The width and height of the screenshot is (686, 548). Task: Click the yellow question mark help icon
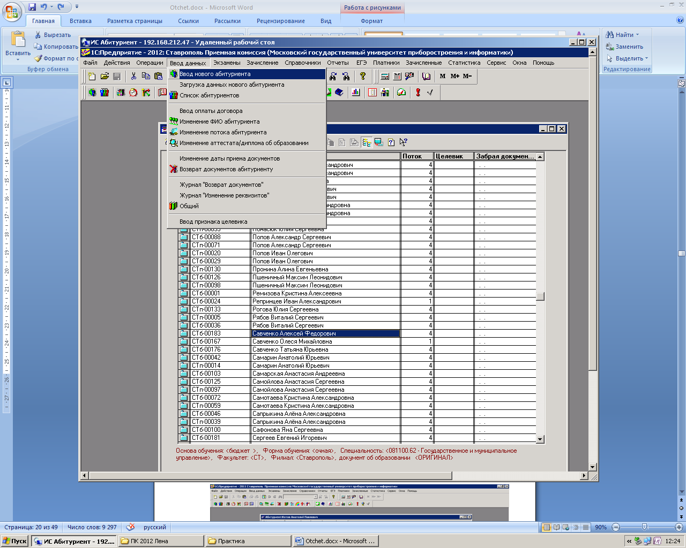coord(363,77)
